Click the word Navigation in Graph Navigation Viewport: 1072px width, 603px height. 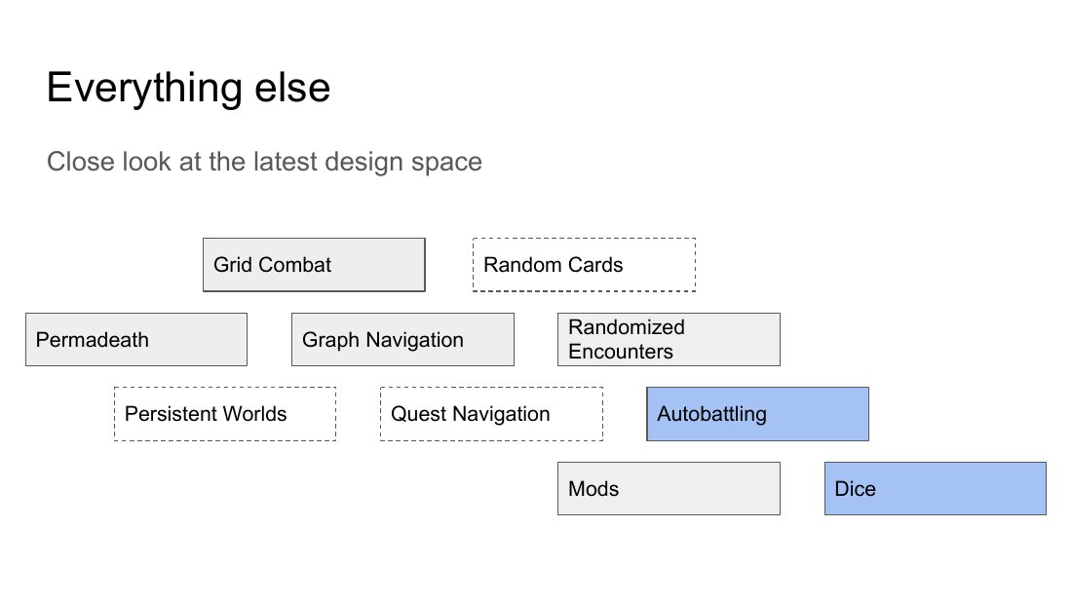click(415, 340)
